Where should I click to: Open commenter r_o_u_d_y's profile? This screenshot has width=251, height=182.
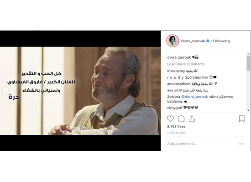click(175, 77)
